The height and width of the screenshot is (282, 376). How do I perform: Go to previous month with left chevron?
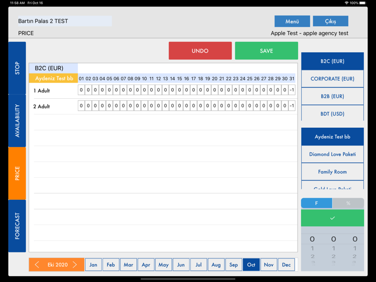[37, 265]
